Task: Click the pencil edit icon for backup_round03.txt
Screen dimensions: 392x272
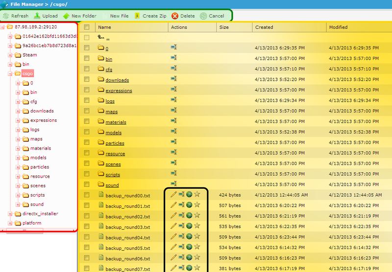Action: pos(173,226)
